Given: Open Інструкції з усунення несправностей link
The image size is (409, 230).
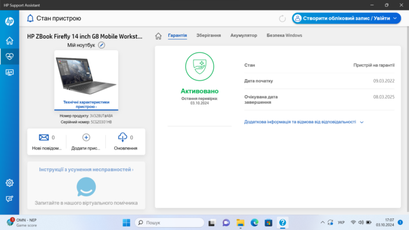Looking at the screenshot, I should click(86, 169).
